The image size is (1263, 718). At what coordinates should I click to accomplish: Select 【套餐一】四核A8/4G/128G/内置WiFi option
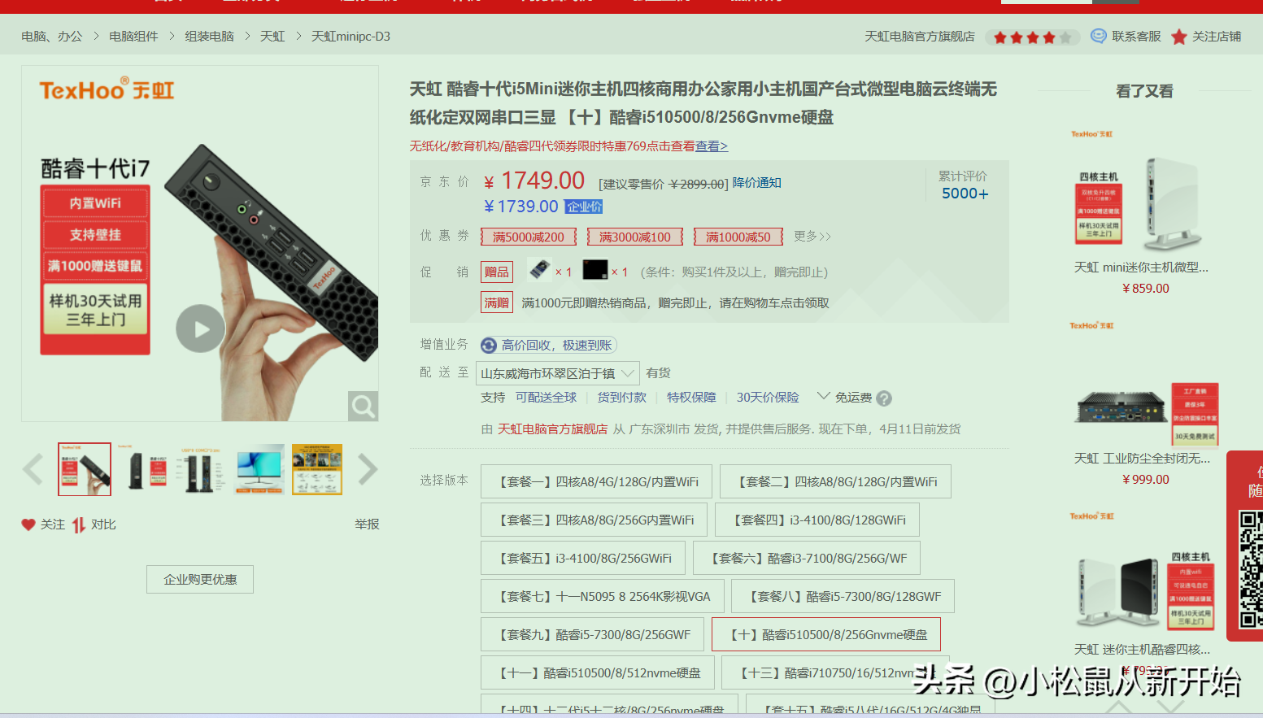pyautogui.click(x=596, y=481)
